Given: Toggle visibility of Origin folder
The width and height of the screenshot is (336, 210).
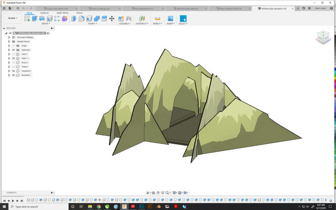Looking at the screenshot, I should [14, 45].
